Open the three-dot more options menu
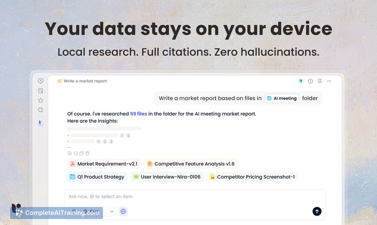 (x=329, y=81)
